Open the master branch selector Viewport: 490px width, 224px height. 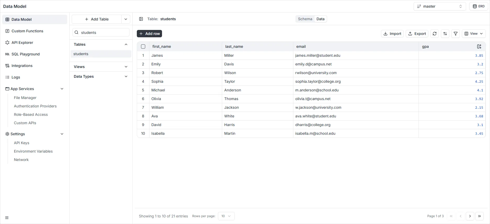point(440,6)
